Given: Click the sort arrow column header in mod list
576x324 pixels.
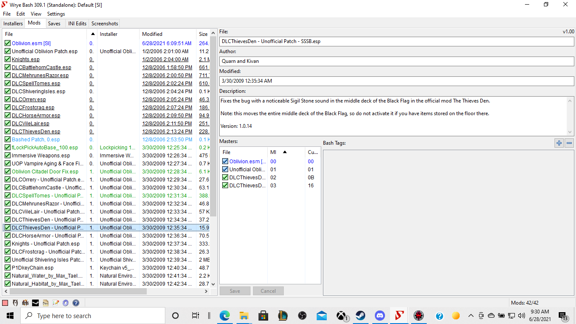Looking at the screenshot, I should (92, 34).
